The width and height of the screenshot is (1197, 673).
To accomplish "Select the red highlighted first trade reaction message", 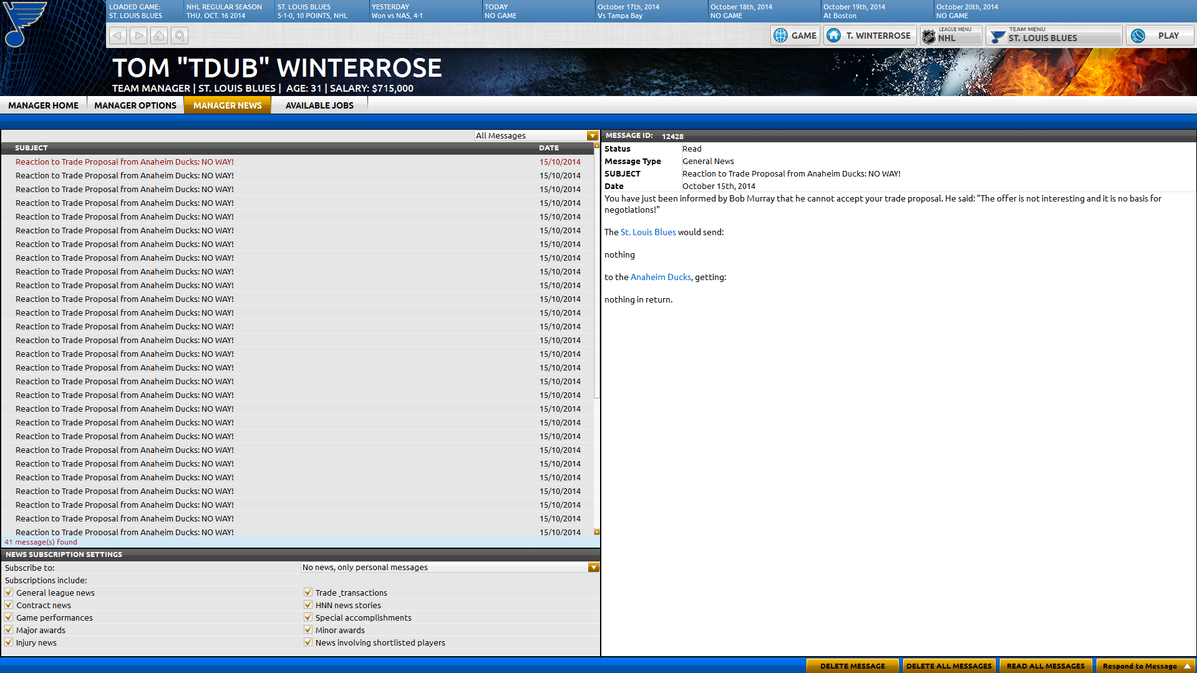I will [298, 162].
